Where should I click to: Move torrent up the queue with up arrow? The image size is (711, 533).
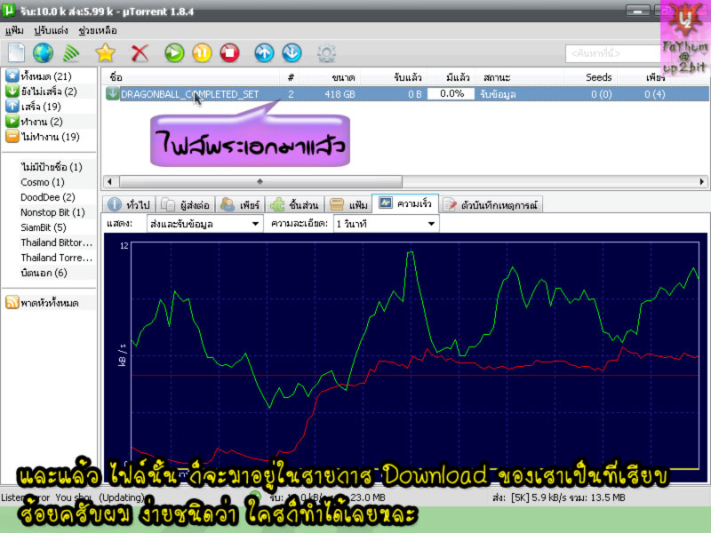click(264, 53)
